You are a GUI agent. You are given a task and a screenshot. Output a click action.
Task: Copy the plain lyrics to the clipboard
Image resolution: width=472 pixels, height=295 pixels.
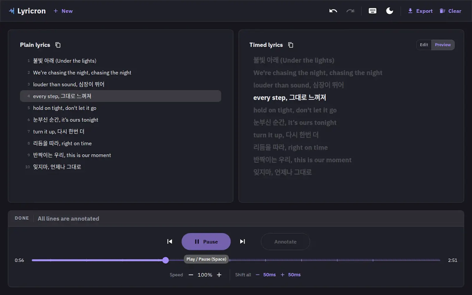58,45
